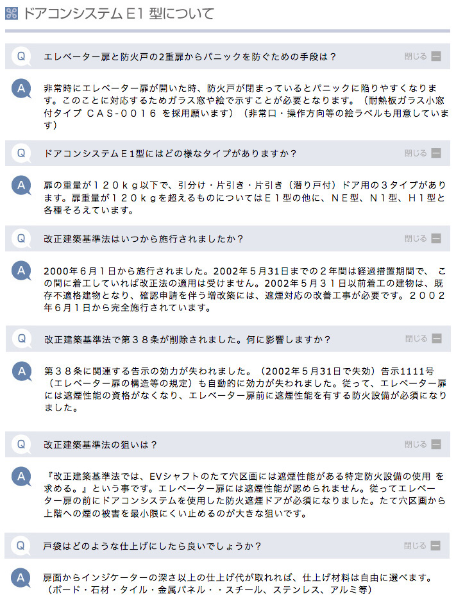Click the Q icon for the elevator panic question
This screenshot has height=601, width=456.
[21, 56]
